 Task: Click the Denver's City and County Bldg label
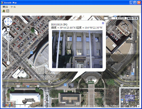pos(30,100)
